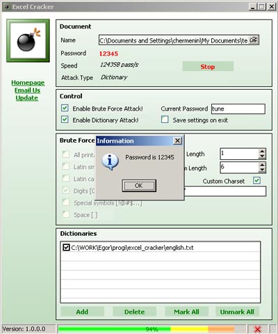Click the Email Us link
This screenshot has width=278, height=334.
(x=27, y=90)
